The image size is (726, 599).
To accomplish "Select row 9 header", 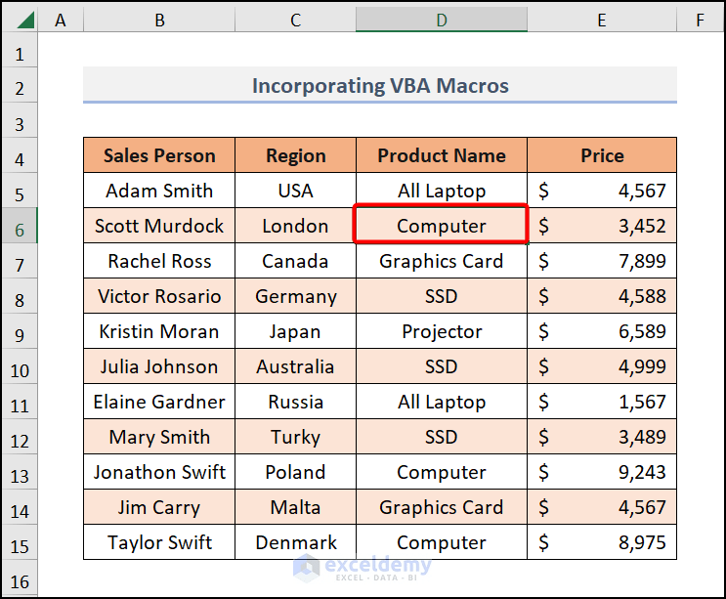I will [20, 331].
